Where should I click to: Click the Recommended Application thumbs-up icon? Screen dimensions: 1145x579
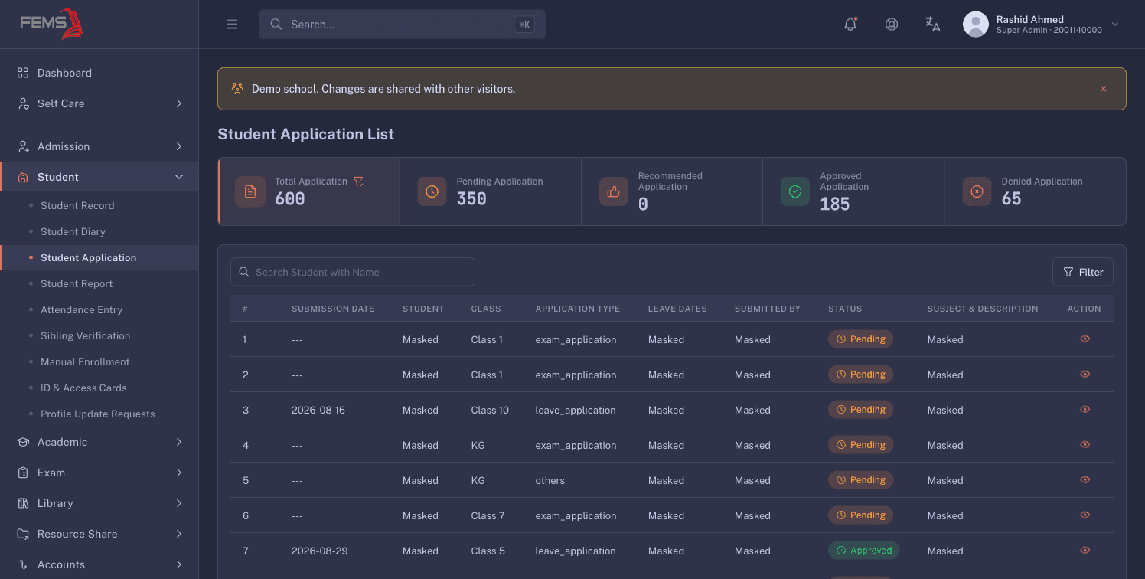pos(614,191)
